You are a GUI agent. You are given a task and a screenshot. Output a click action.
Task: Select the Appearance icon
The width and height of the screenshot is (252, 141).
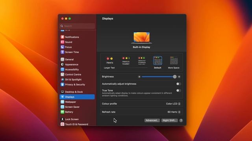click(x=62, y=64)
